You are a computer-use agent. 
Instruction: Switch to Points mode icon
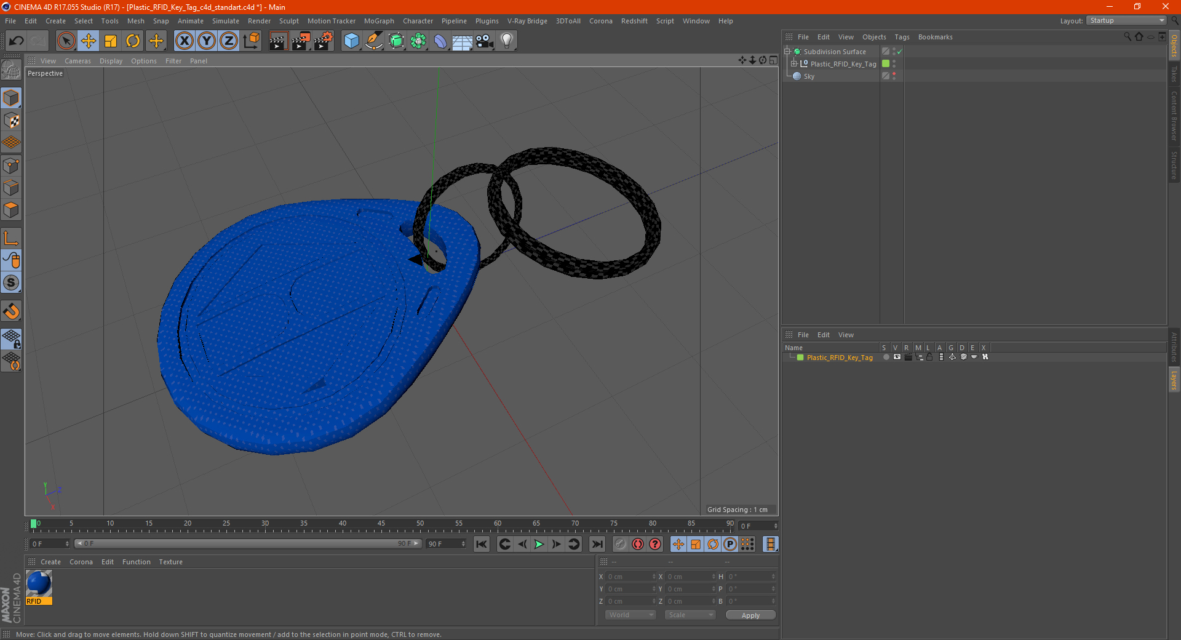[x=11, y=166]
